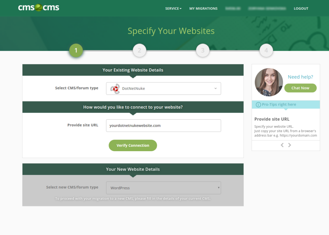Click the Pro-Tips right here label
The image size is (329, 235).
click(279, 105)
